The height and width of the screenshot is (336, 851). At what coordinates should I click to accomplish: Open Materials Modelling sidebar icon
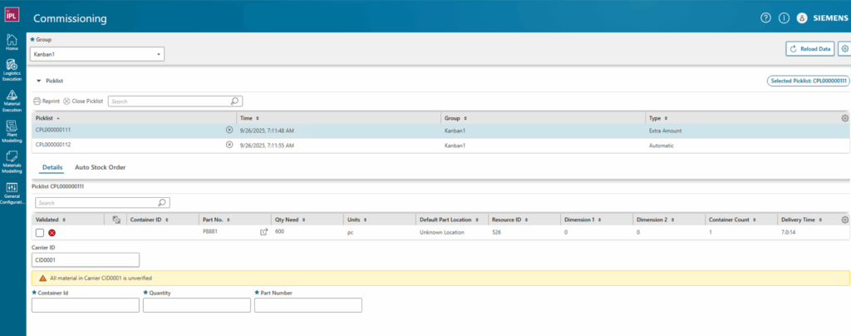click(x=12, y=161)
